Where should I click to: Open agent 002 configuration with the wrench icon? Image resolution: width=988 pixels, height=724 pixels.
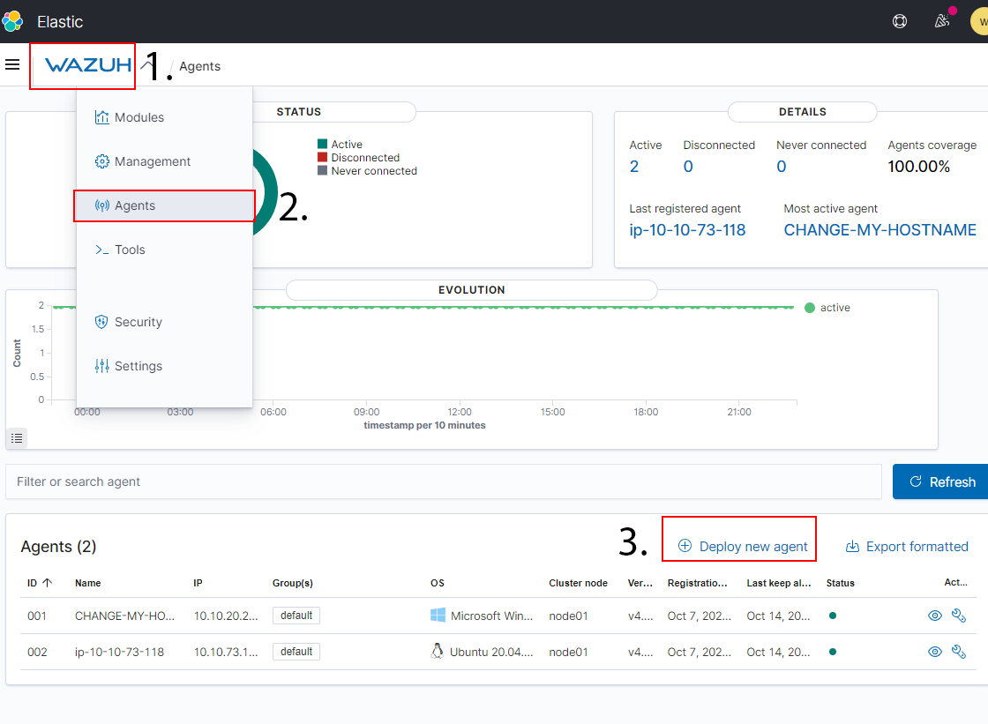[959, 652]
